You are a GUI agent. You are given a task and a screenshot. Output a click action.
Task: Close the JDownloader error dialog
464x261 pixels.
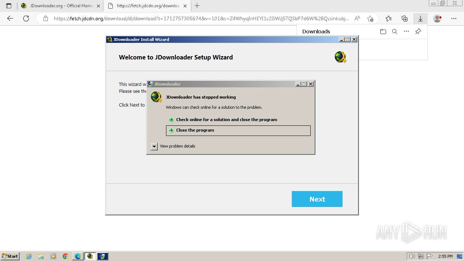click(310, 84)
